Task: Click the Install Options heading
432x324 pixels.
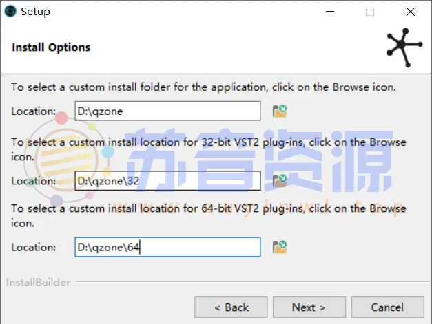Action: coord(51,47)
